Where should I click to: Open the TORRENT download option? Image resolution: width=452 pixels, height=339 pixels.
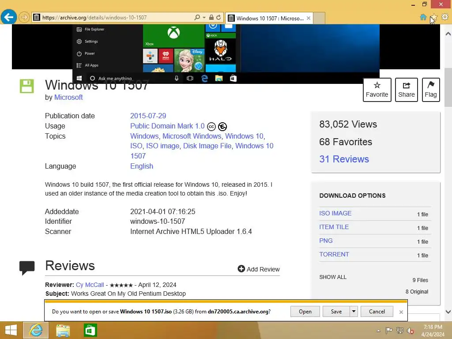pos(334,254)
